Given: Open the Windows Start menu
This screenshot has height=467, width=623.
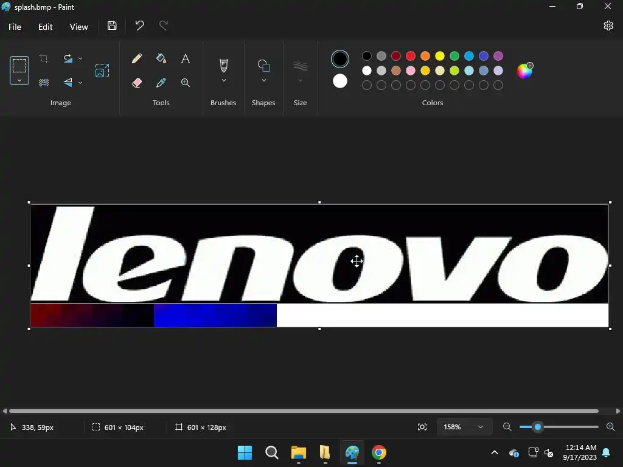Looking at the screenshot, I should coord(245,452).
